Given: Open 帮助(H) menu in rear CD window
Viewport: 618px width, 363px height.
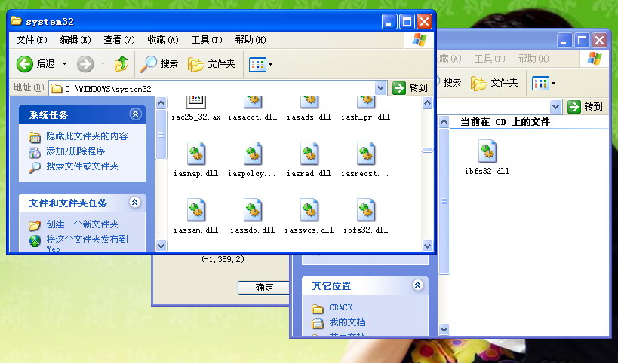Looking at the screenshot, I should click(x=533, y=59).
